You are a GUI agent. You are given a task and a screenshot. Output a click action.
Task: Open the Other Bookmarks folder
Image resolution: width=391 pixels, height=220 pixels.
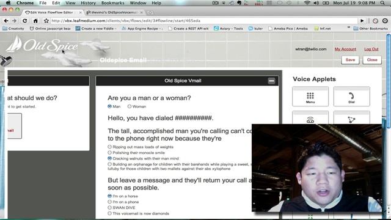(x=371, y=29)
